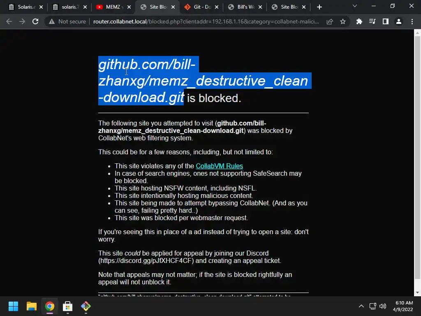Click the 'is blocked.' heading text

[214, 98]
